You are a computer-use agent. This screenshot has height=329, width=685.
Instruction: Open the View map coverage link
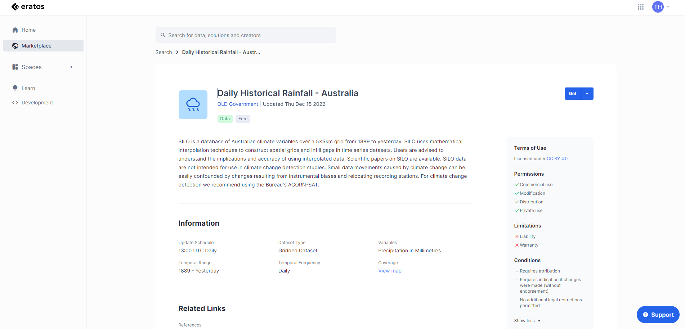pyautogui.click(x=390, y=271)
